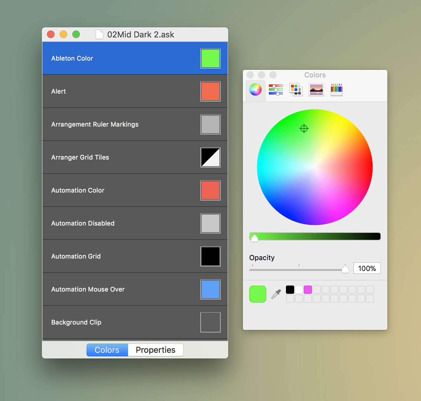
Task: Click the 02Mid Dark 2.ask window title
Action: click(141, 35)
